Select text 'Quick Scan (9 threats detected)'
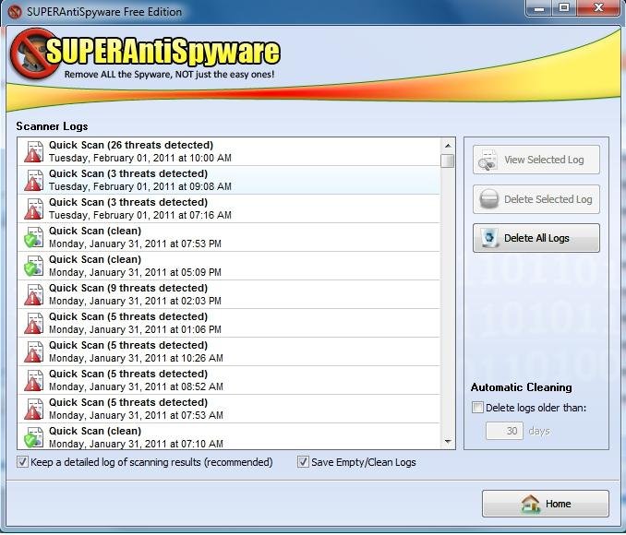The image size is (626, 535). [128, 288]
